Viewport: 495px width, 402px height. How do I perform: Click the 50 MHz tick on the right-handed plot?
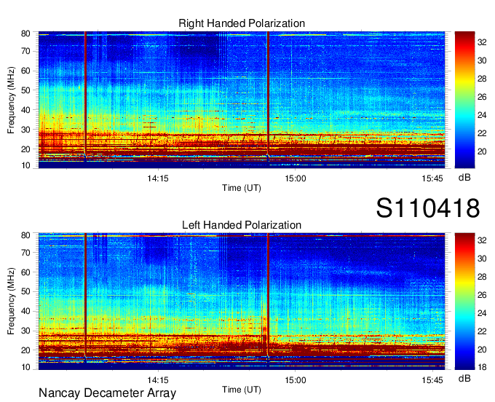(25, 90)
